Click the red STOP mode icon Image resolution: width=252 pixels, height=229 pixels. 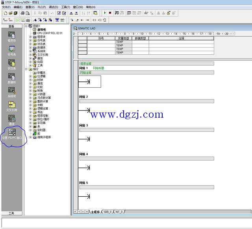click(110, 13)
